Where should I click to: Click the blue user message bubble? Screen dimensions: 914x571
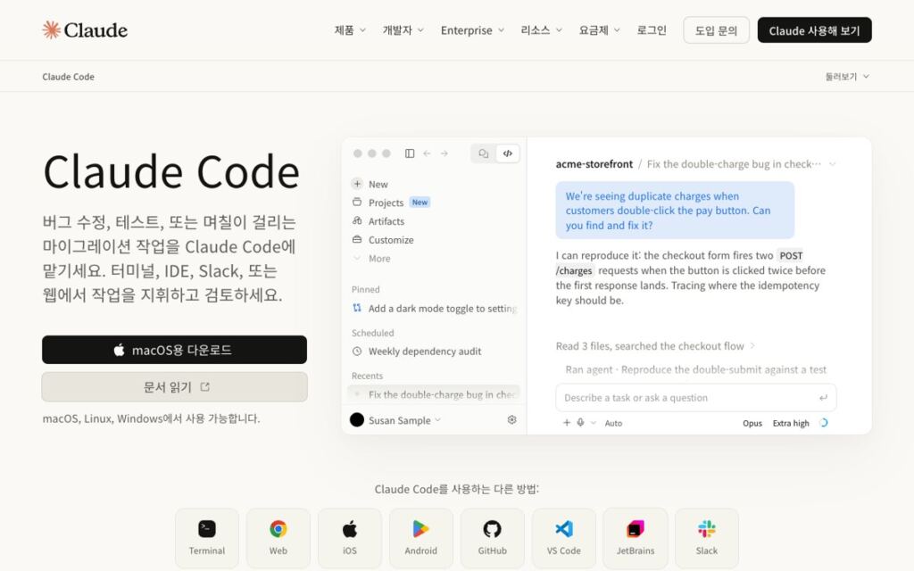click(675, 211)
